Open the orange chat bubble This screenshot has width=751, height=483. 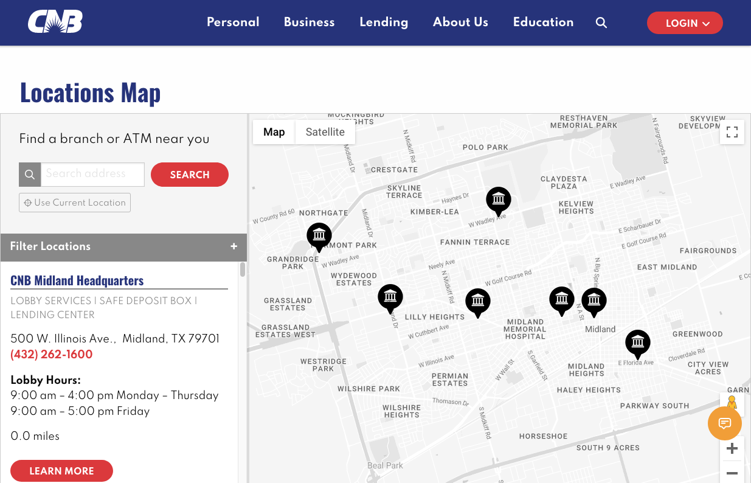pos(725,423)
